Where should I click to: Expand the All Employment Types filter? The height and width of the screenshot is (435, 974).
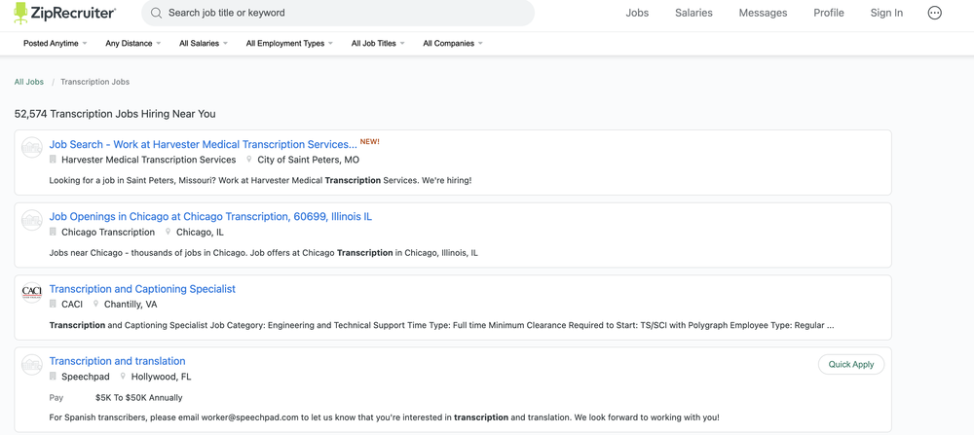289,44
